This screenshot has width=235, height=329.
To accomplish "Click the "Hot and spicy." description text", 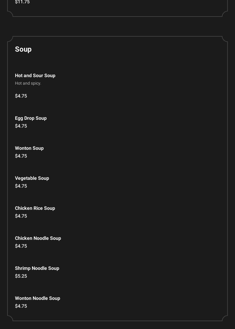I will (28, 83).
